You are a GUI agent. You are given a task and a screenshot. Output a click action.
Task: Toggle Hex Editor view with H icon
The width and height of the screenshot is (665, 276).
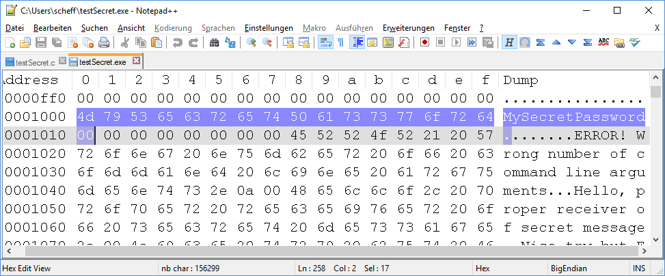pos(509,42)
